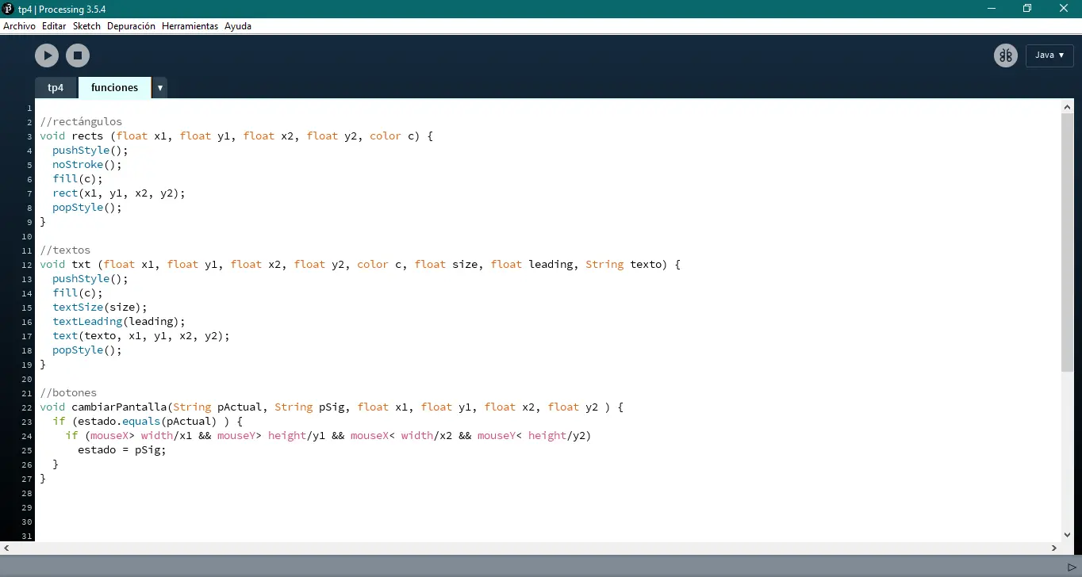Image resolution: width=1082 pixels, height=577 pixels.
Task: Click the down arrow of the vertical scrollbar
Action: coord(1067,534)
